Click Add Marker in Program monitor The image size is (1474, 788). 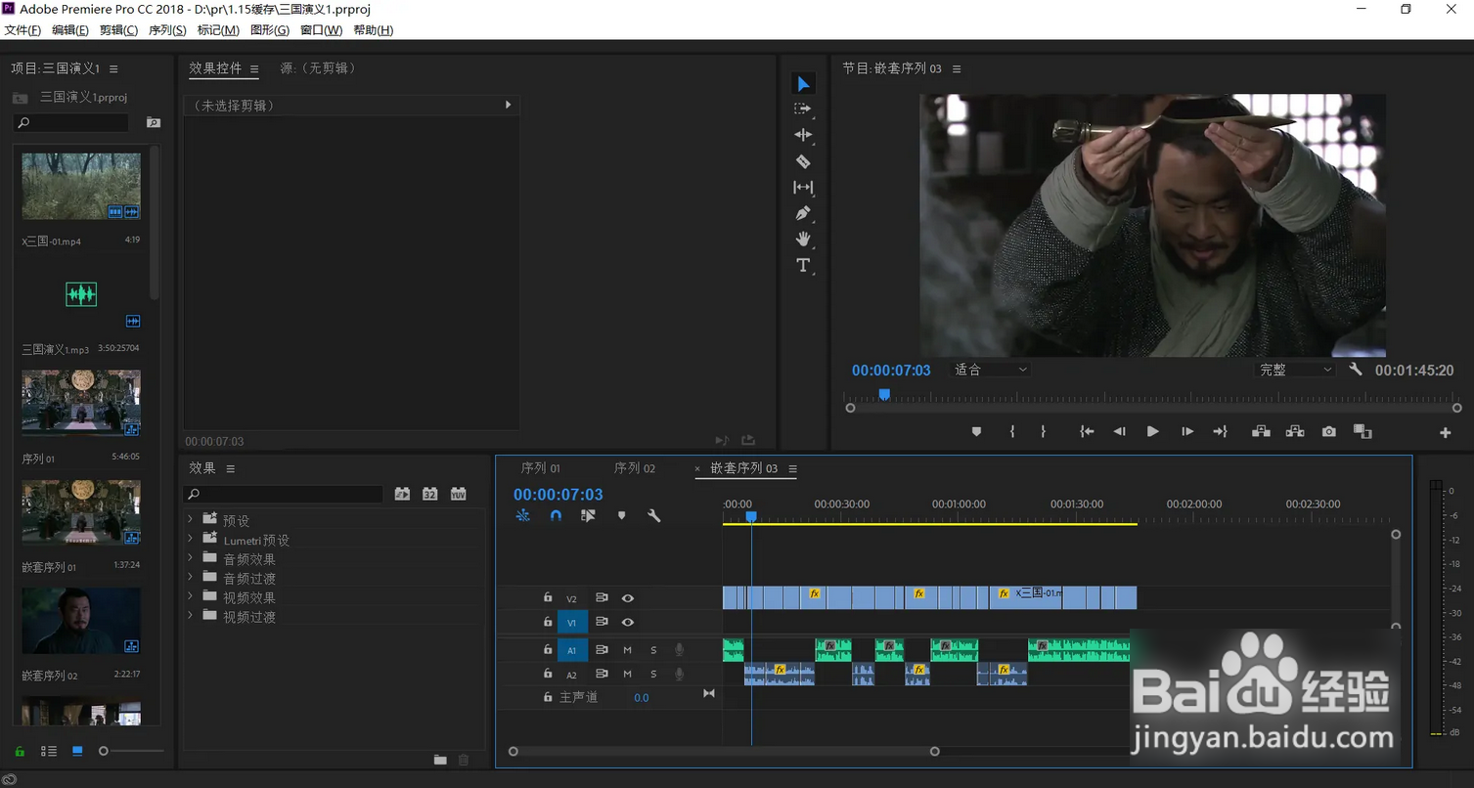point(976,431)
